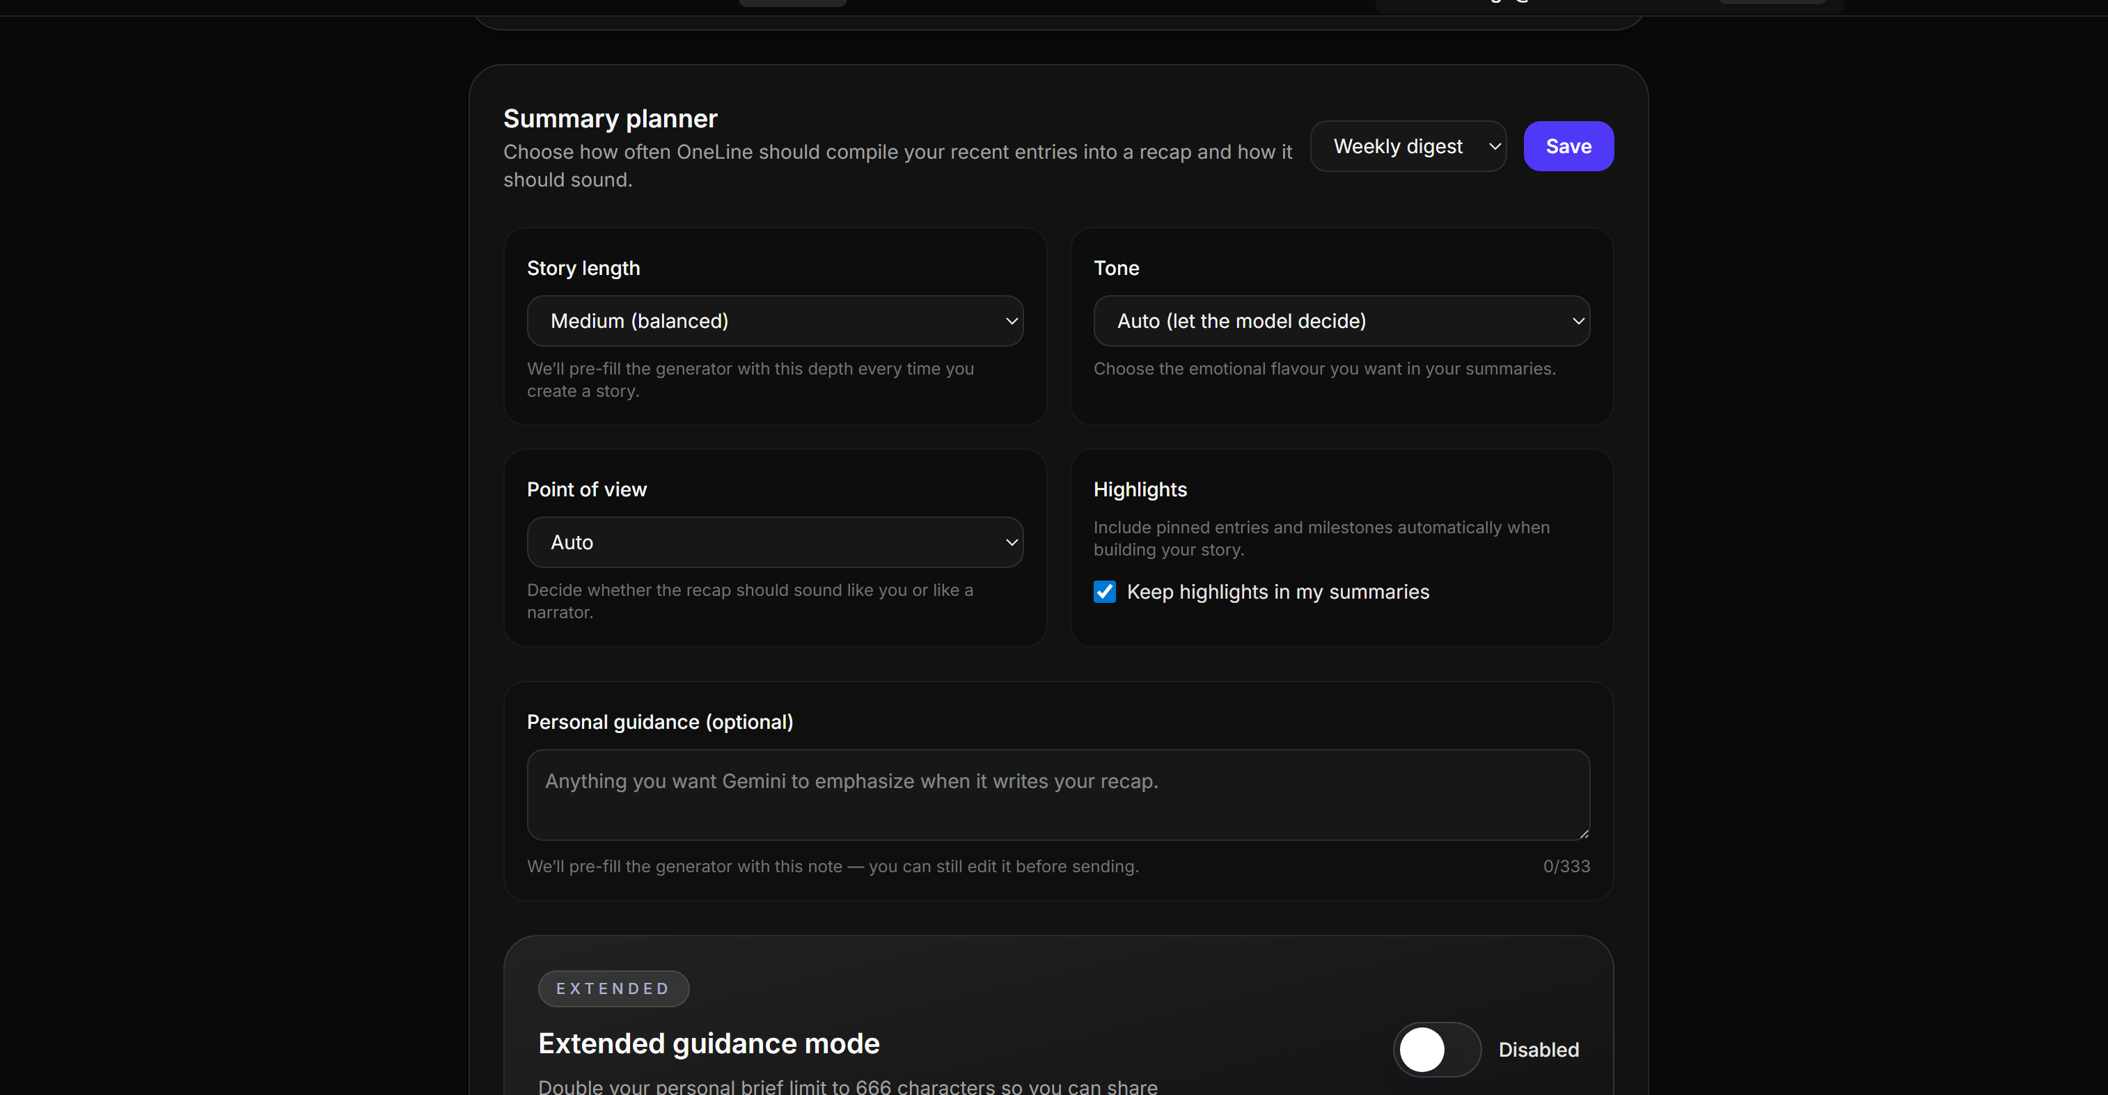Click the Highlights section heading
This screenshot has width=2108, height=1095.
click(x=1140, y=489)
